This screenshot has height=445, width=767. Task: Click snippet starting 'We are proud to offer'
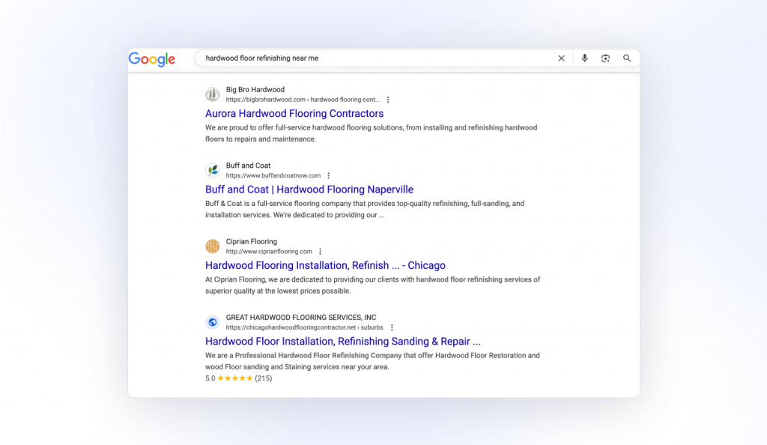pyautogui.click(x=372, y=133)
